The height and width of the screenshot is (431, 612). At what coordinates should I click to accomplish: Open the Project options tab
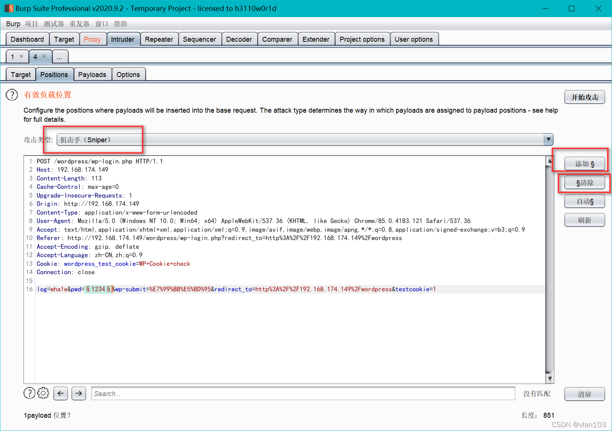point(362,39)
